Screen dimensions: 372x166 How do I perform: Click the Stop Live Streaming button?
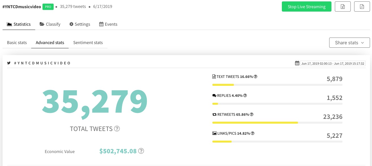pos(307,6)
